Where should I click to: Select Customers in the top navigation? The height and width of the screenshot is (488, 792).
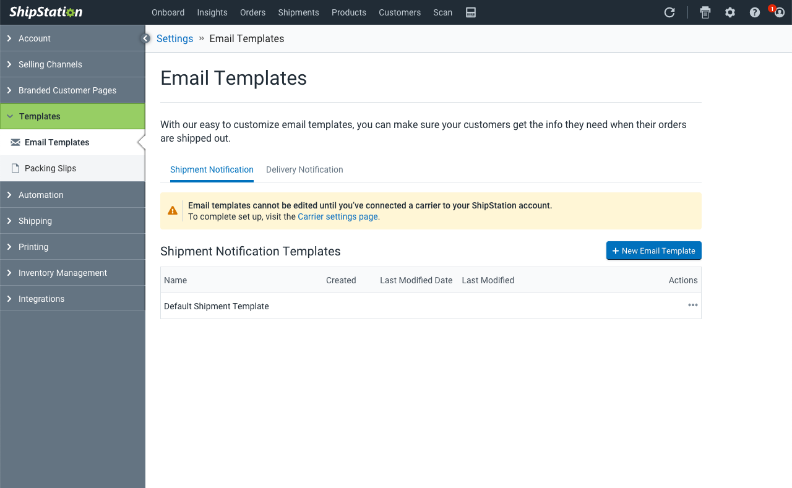pos(399,12)
